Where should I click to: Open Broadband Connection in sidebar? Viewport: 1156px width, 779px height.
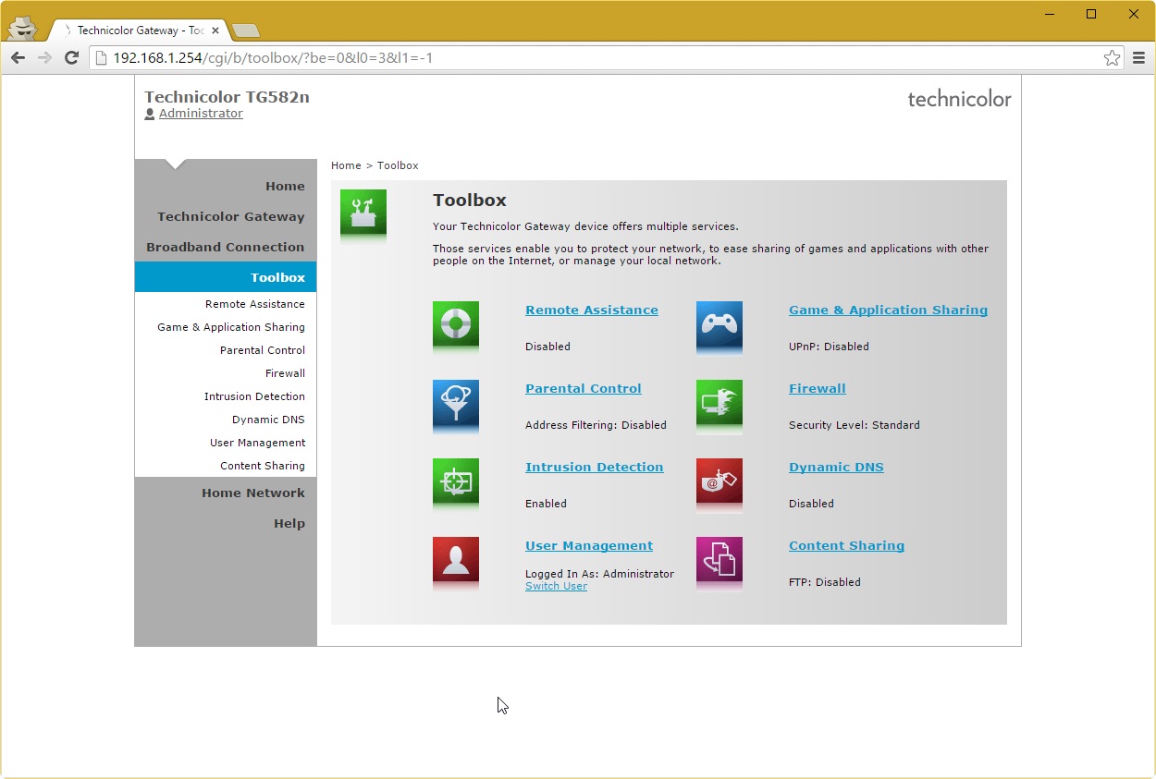[225, 248]
